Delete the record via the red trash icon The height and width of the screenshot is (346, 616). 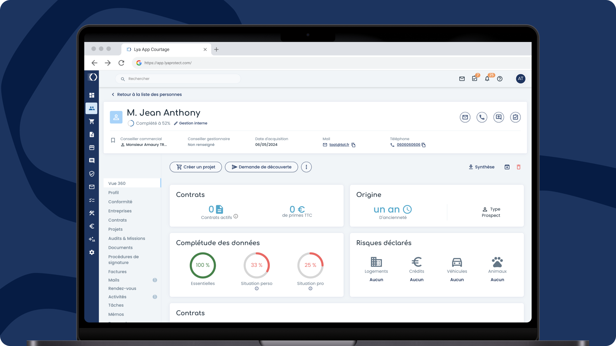click(519, 167)
